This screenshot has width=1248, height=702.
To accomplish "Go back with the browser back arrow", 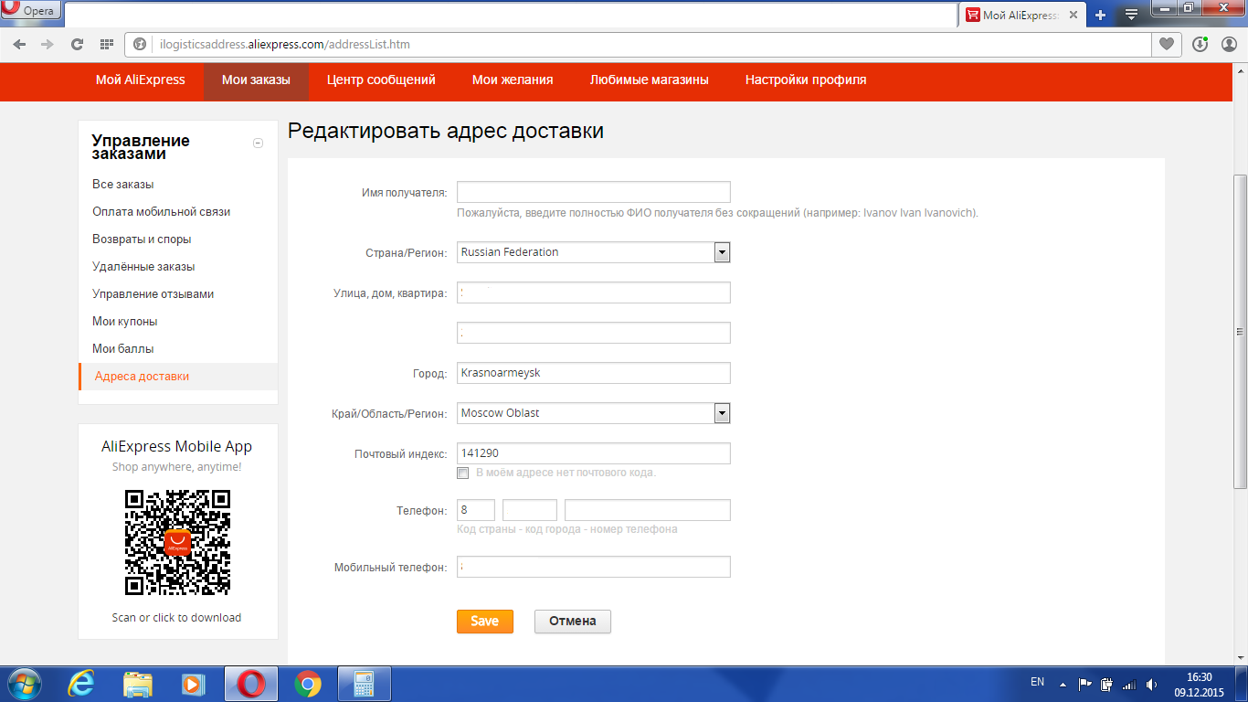I will pyautogui.click(x=20, y=44).
